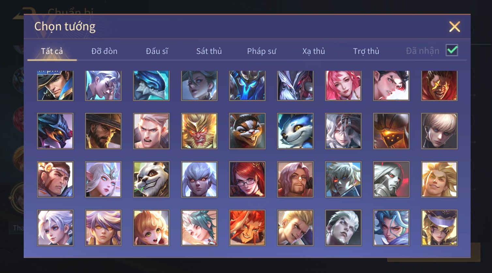Filter heroes by Sát thủ
The height and width of the screenshot is (273, 492).
tap(209, 51)
